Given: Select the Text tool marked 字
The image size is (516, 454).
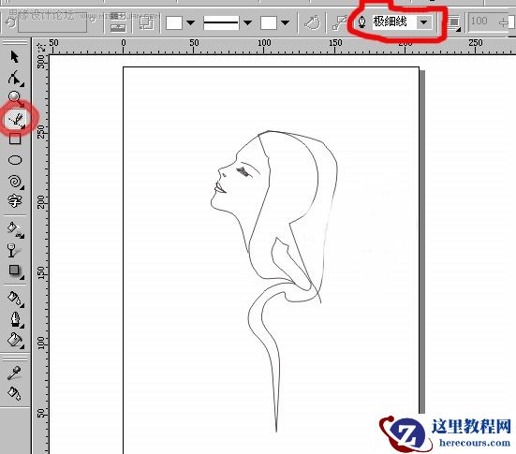Looking at the screenshot, I should (14, 200).
